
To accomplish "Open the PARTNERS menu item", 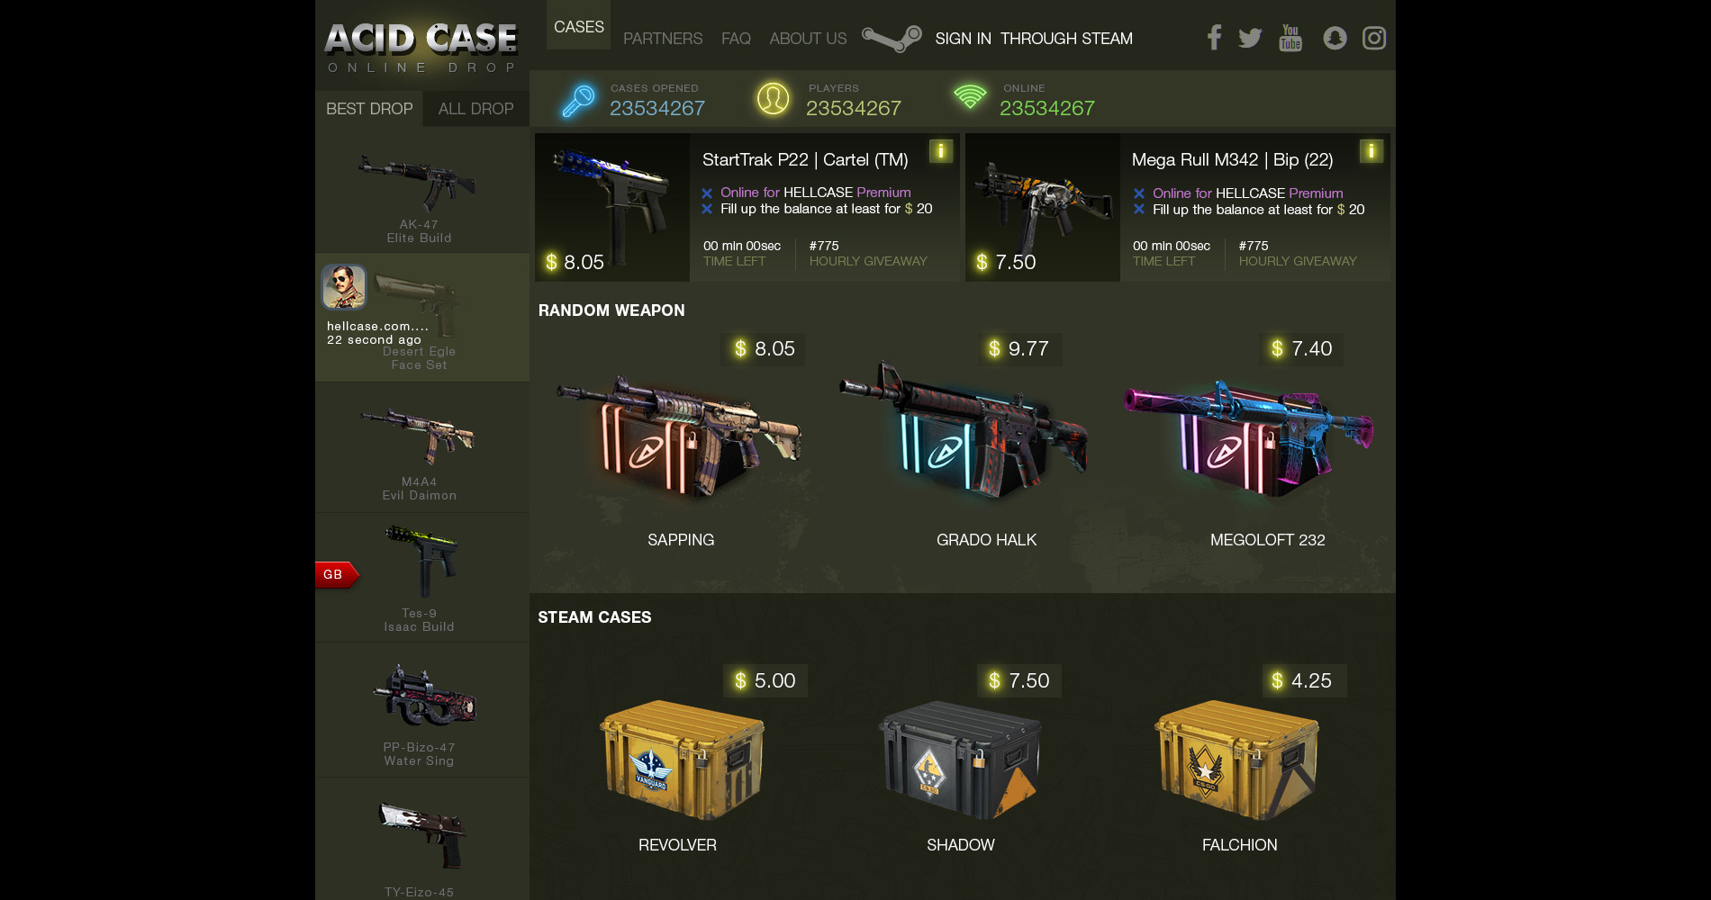I will [663, 39].
